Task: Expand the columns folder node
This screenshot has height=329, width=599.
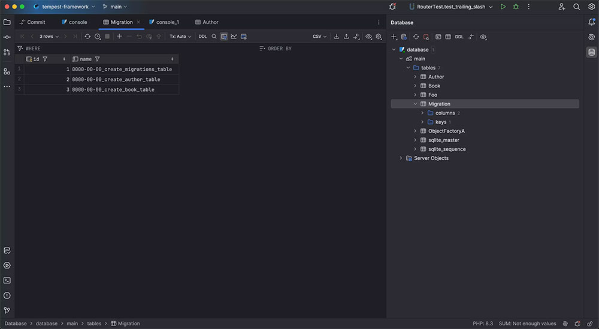Action: [x=422, y=113]
